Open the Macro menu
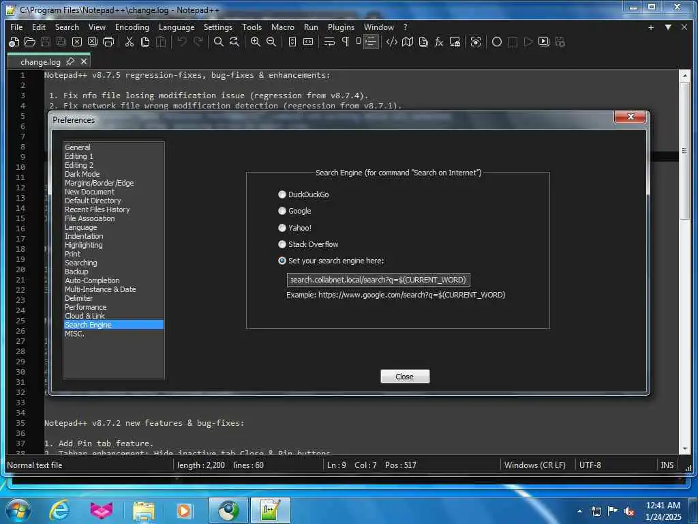 click(283, 27)
